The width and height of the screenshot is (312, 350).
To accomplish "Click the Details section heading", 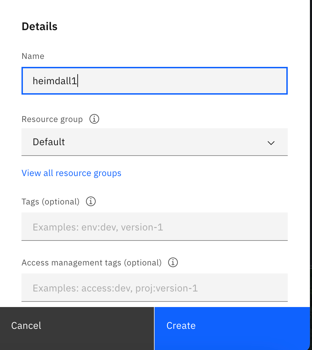I will [40, 26].
